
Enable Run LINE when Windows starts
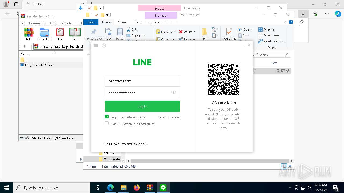click(107, 124)
